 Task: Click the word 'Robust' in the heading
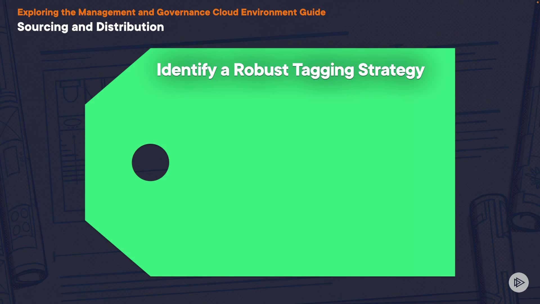coord(261,70)
